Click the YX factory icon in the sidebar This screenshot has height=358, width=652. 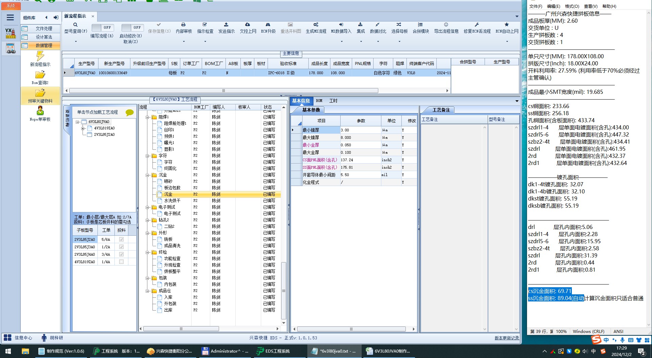tap(11, 33)
